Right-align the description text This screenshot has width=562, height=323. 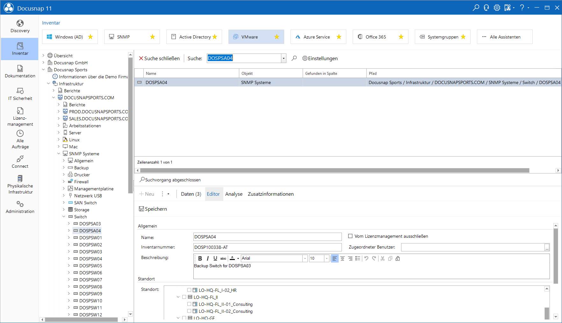click(350, 258)
